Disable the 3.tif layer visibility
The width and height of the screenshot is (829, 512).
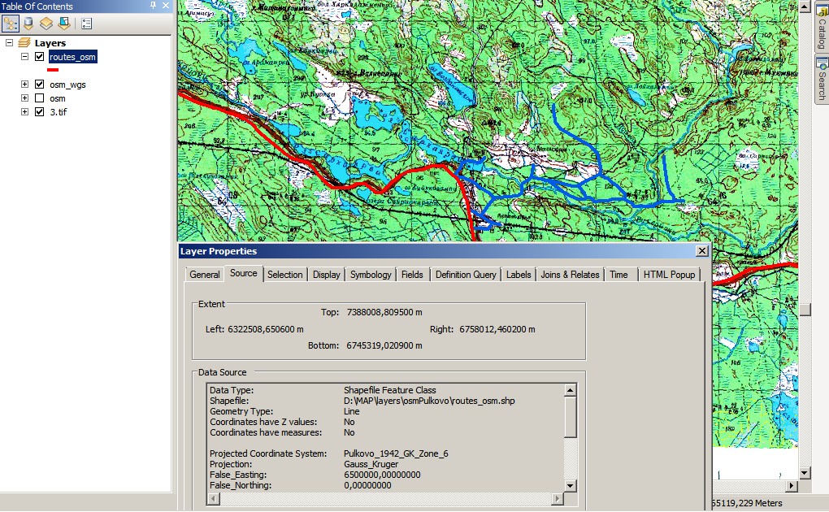[37, 111]
